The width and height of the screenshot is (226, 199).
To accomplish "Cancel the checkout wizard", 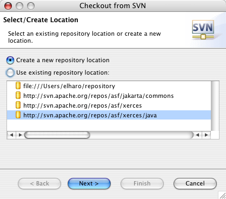I will [195, 183].
